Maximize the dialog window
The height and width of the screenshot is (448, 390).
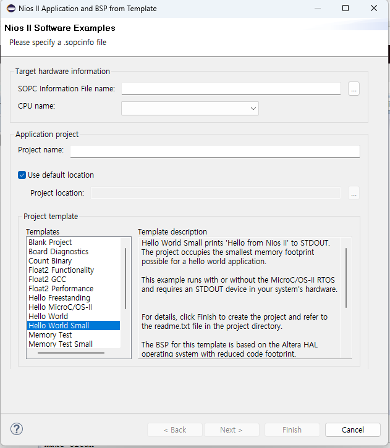click(345, 8)
